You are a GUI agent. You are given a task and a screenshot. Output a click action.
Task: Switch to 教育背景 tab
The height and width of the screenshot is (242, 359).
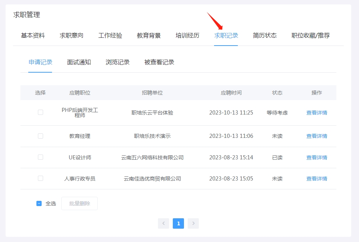point(149,35)
